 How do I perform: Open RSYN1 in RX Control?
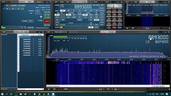[x=96, y=2]
